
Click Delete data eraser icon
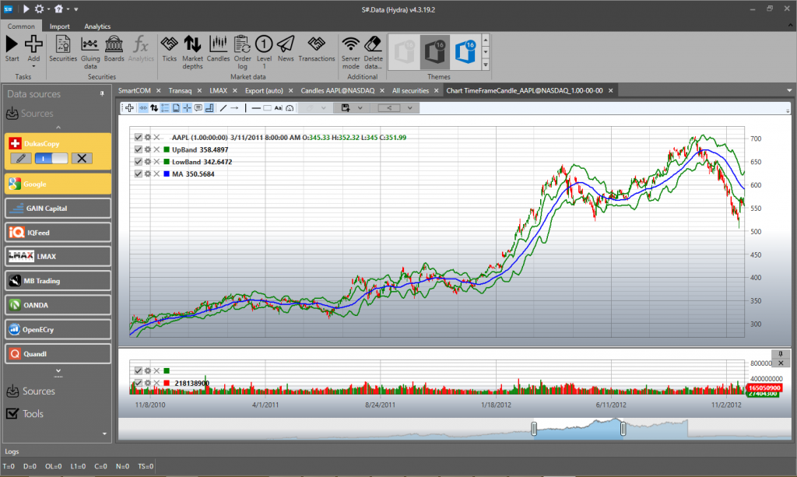pyautogui.click(x=373, y=48)
